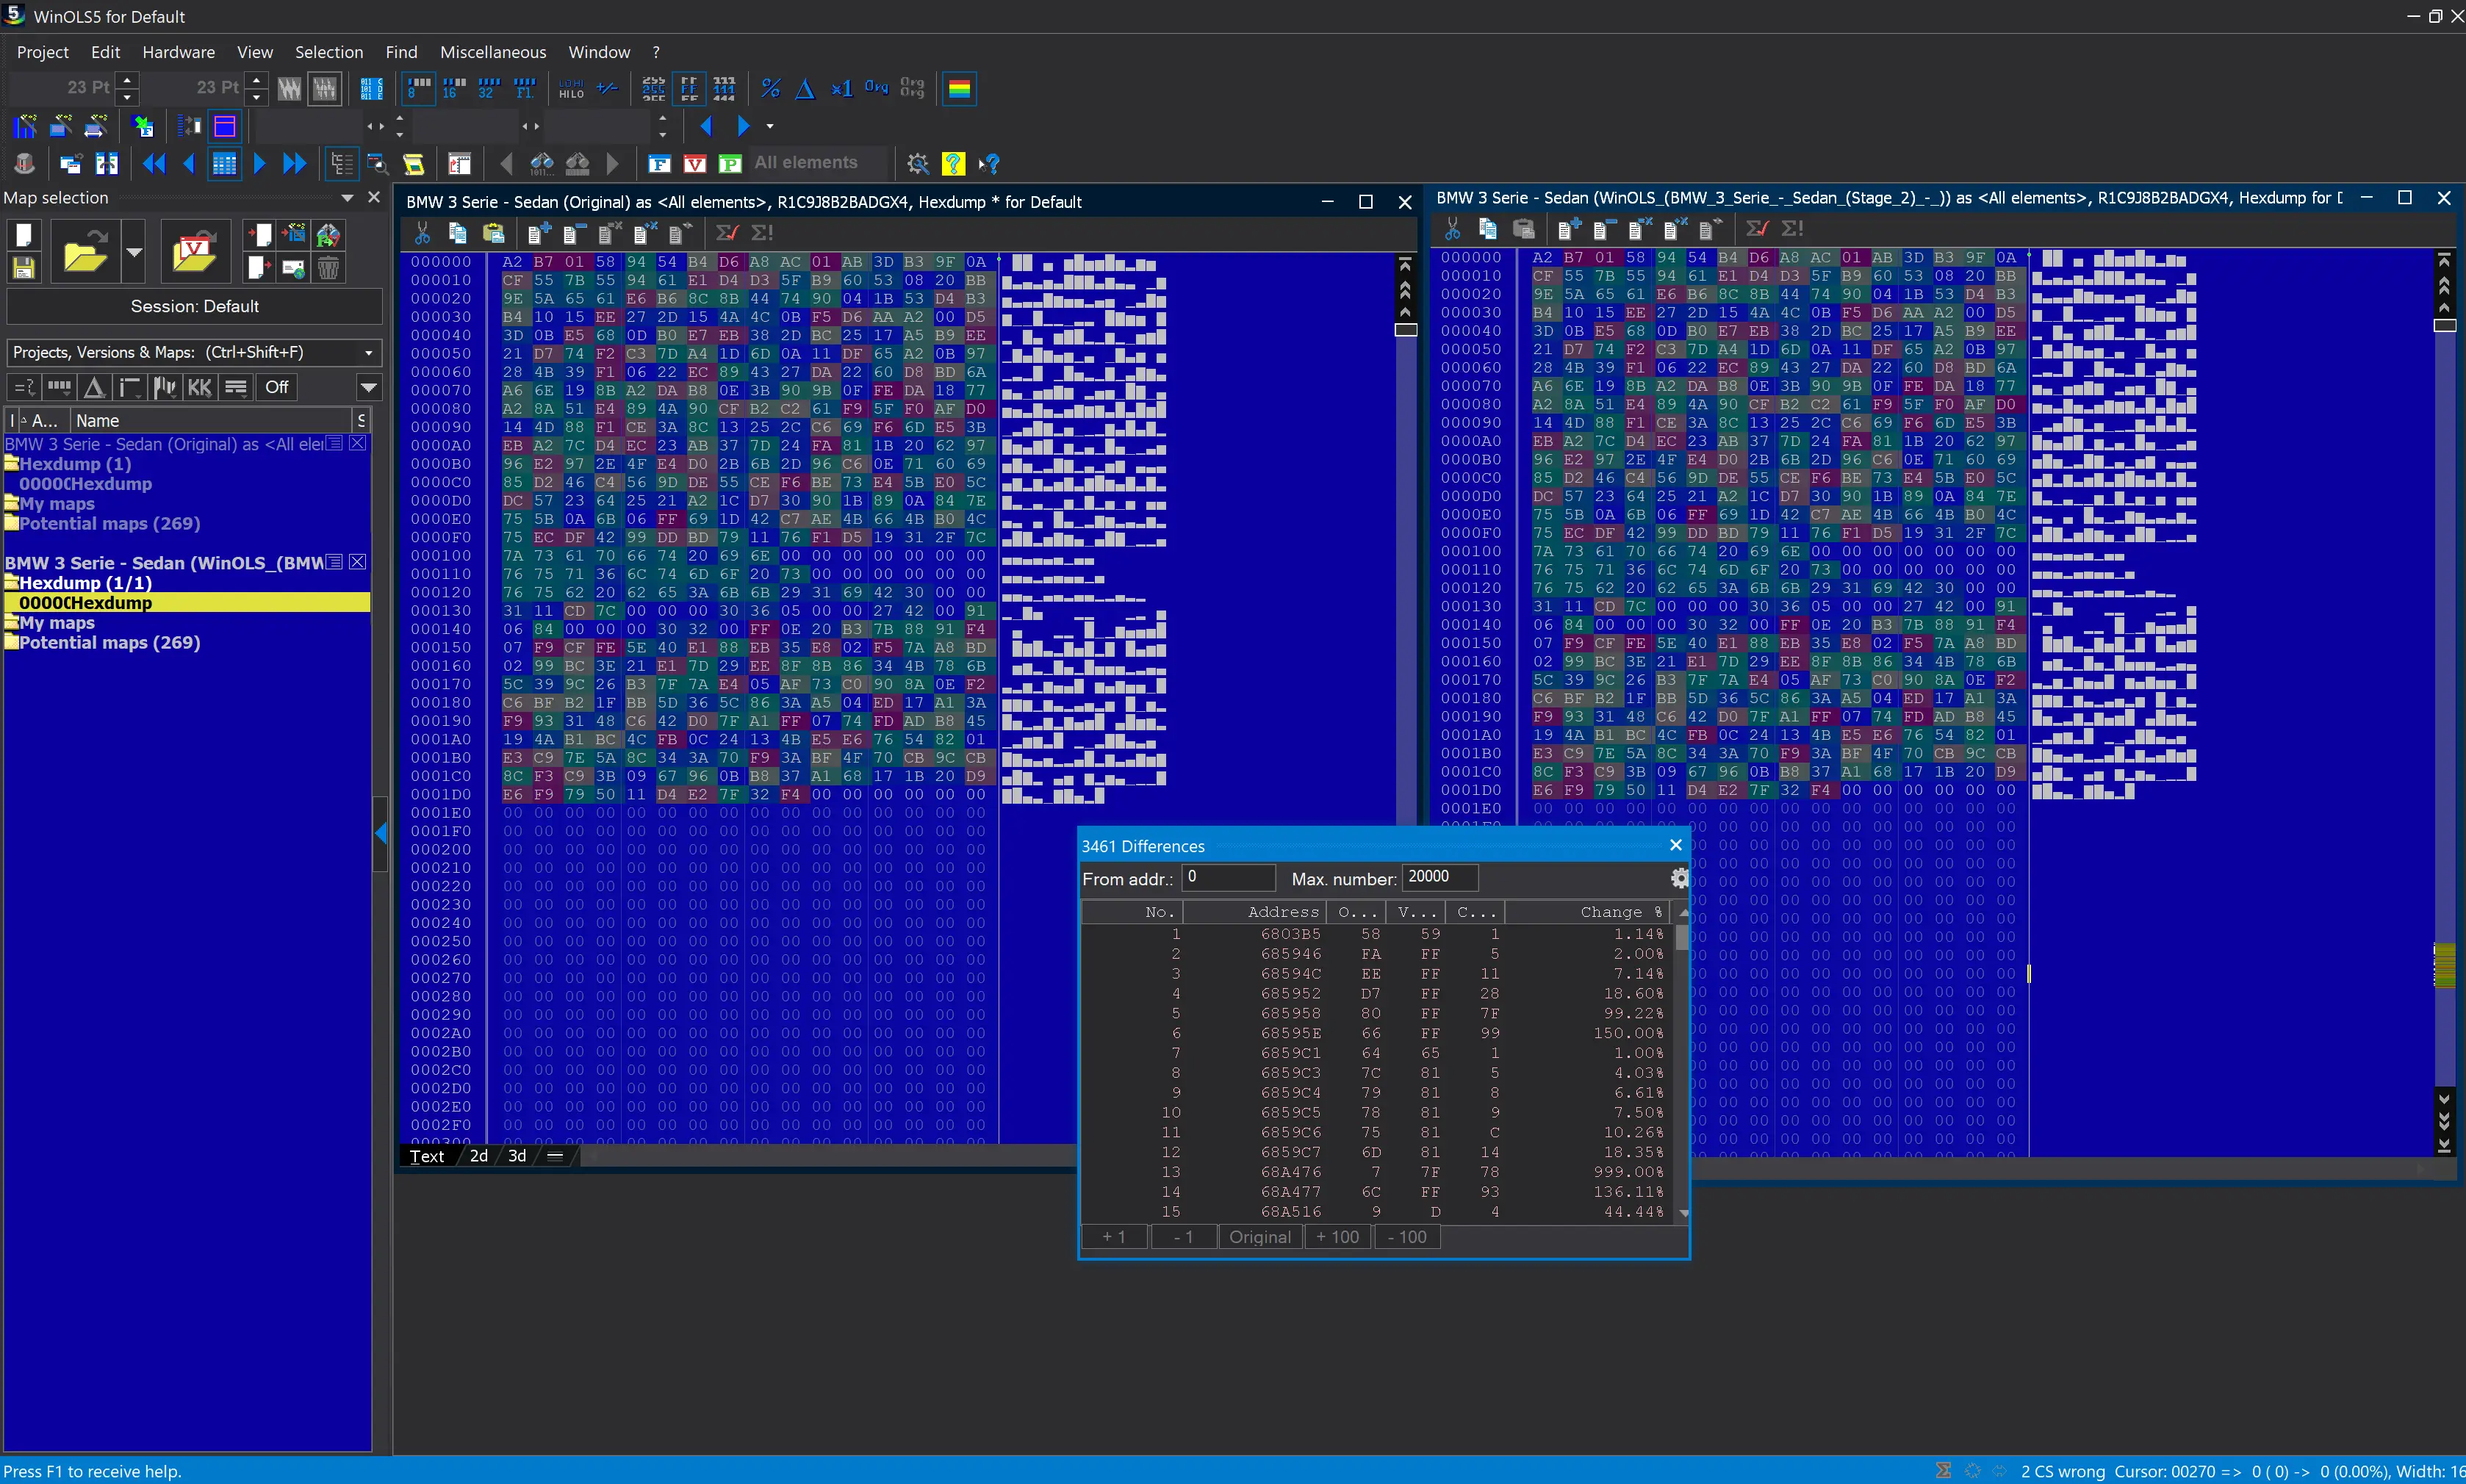Image resolution: width=2466 pixels, height=1484 pixels.
Task: Switch hexdump to 16-bit display width
Action: tap(453, 88)
